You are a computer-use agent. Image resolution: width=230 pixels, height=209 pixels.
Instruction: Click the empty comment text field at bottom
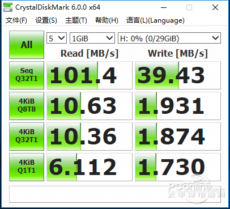[x=115, y=194]
